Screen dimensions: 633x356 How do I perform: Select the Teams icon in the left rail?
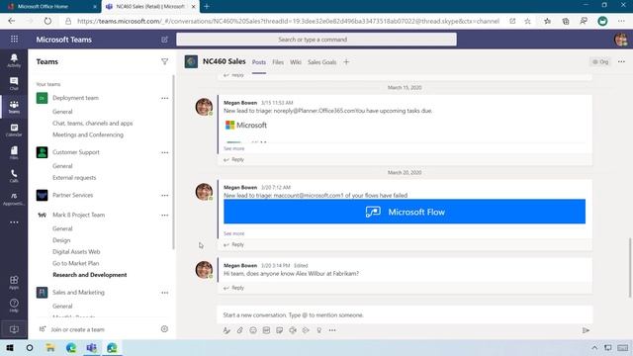(x=14, y=107)
